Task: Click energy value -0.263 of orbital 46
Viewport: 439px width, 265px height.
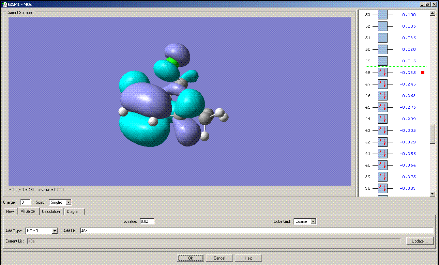Action: (408, 96)
